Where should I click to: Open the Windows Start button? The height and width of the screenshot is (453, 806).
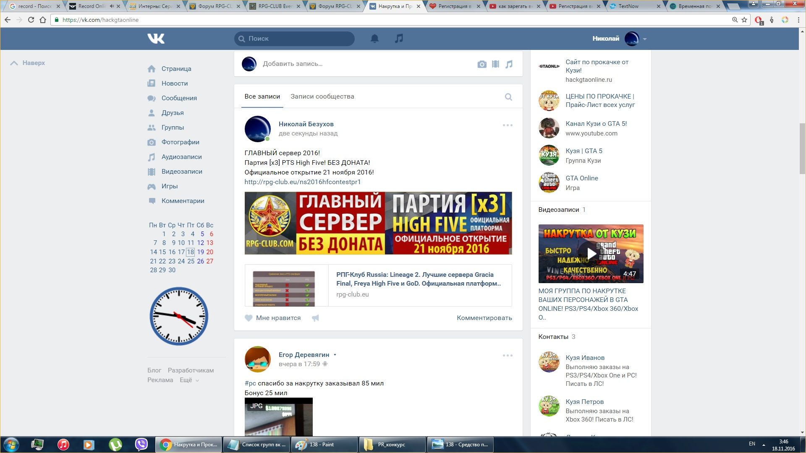[x=11, y=445]
